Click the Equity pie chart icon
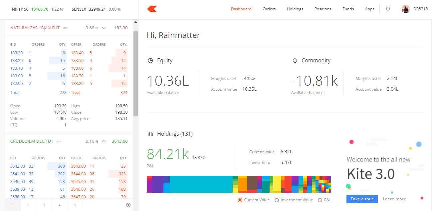Image resolution: width=432 pixels, height=211 pixels. 150,61
